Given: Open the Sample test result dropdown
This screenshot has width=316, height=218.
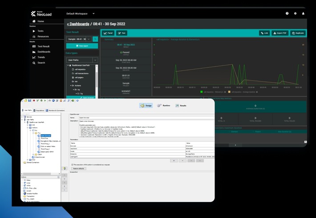Looking at the screenshot, I should pyautogui.click(x=79, y=39).
